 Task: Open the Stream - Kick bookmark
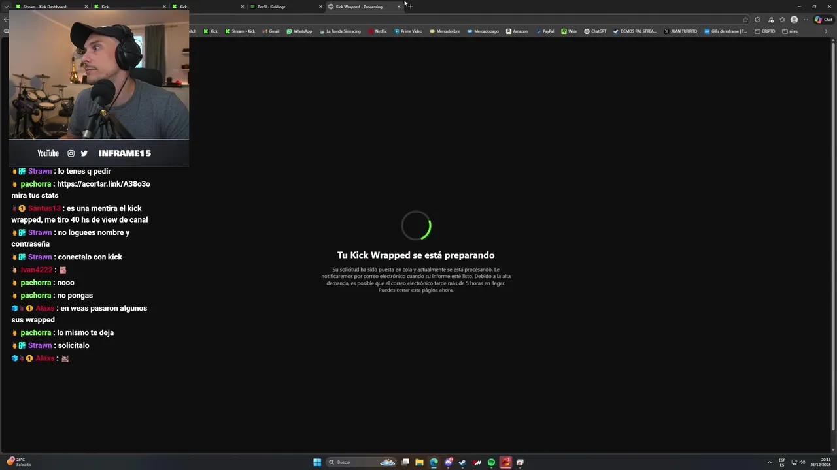(x=240, y=31)
